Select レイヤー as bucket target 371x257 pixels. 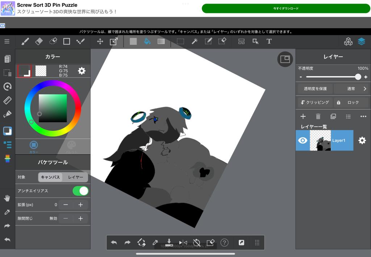[x=75, y=177]
